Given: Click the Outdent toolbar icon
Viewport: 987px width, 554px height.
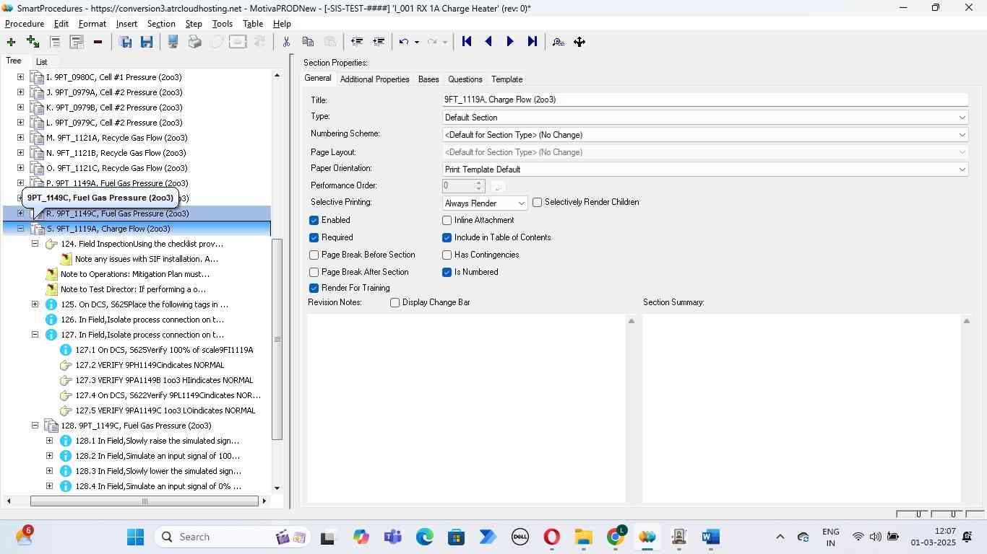Looking at the screenshot, I should [x=356, y=42].
